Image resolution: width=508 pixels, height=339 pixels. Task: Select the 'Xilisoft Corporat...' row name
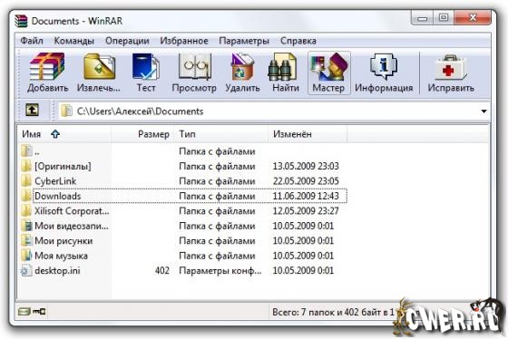(72, 211)
